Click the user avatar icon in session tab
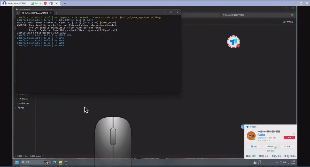 point(4,3)
